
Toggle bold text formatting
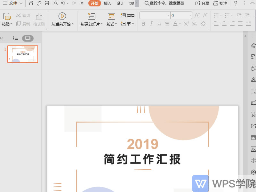(x=143, y=23)
